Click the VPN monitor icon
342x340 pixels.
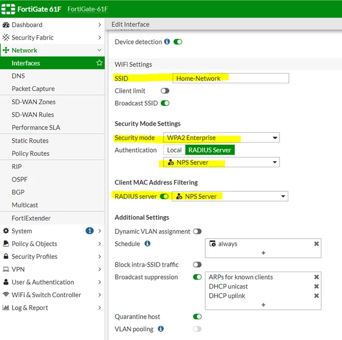(6, 269)
